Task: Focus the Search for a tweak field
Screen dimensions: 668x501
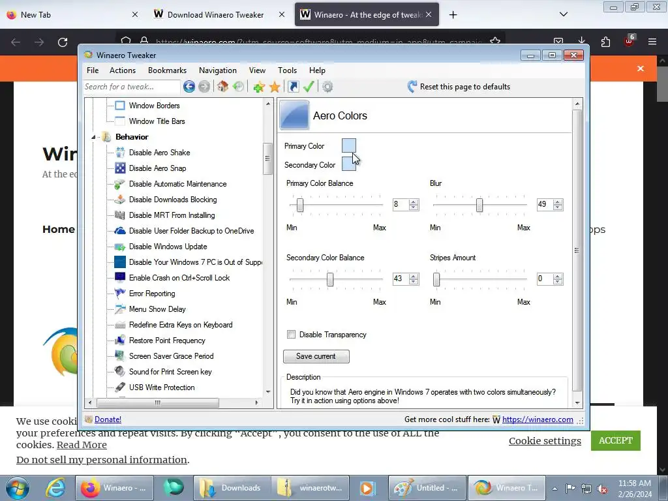Action: tap(132, 87)
